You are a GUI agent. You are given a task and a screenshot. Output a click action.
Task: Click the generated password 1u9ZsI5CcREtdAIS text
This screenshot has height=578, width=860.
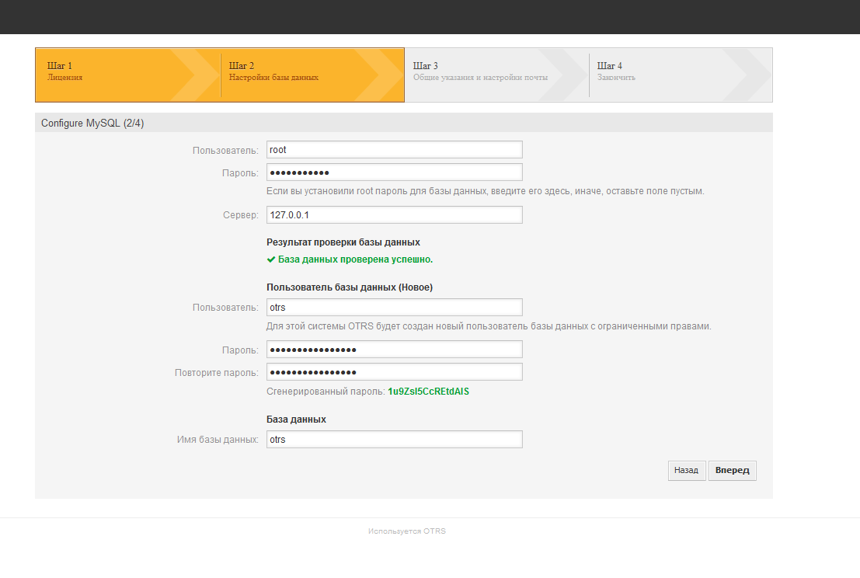[428, 392]
